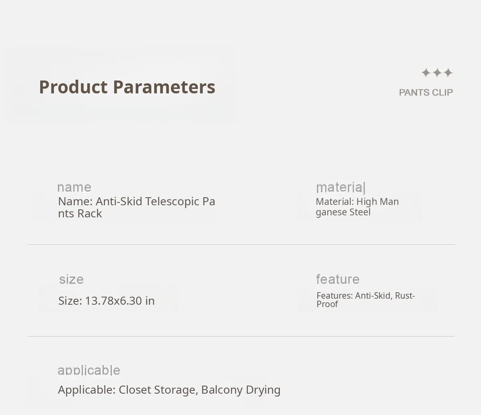Click the word Product in the heading
This screenshot has width=481, height=415.
(73, 87)
